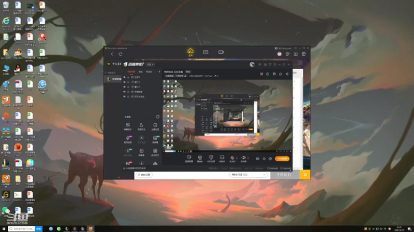Toggle visibility eye of the first source
This screenshot has height=232, width=414.
click(x=124, y=77)
